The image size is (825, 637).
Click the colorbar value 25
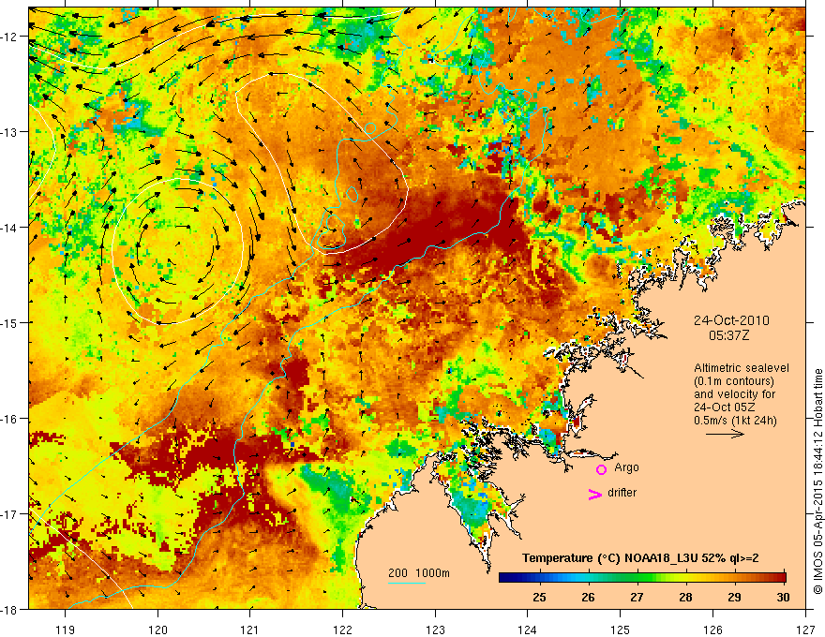539,597
